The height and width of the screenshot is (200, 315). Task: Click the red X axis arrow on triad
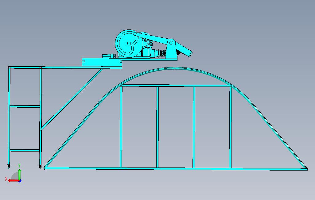[x=13, y=181]
